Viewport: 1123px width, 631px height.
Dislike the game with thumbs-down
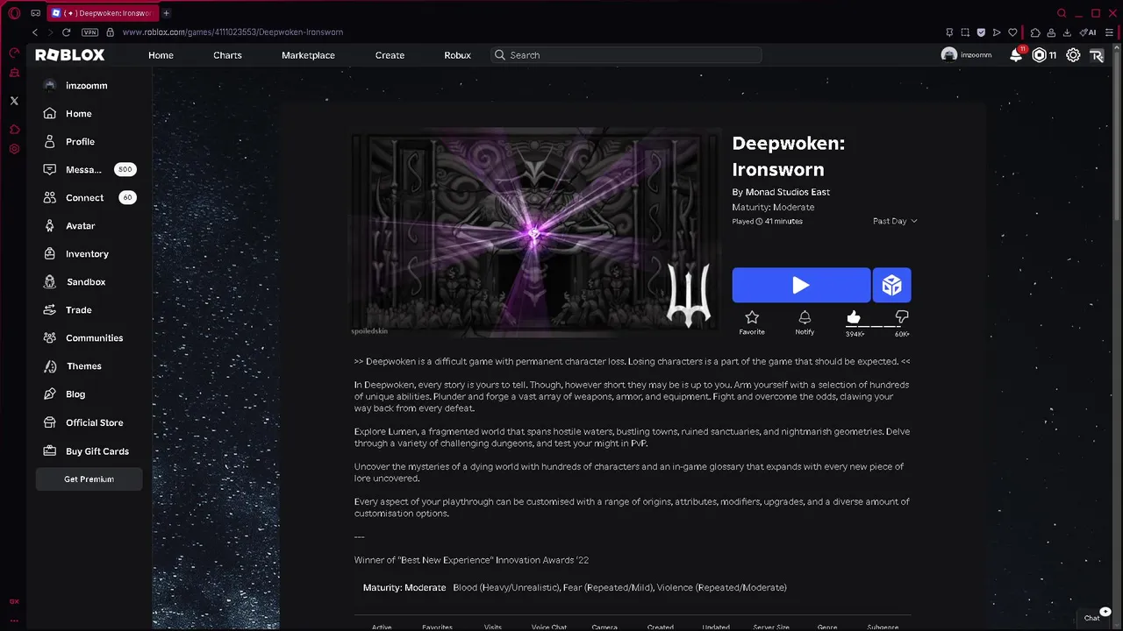click(901, 318)
